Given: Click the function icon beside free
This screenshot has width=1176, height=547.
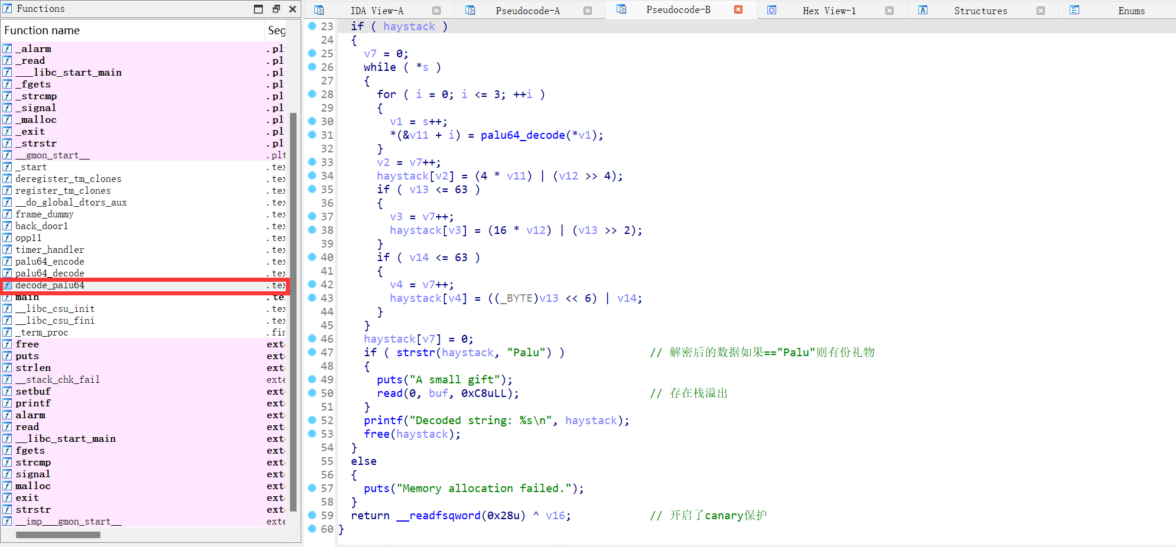Looking at the screenshot, I should coord(8,344).
